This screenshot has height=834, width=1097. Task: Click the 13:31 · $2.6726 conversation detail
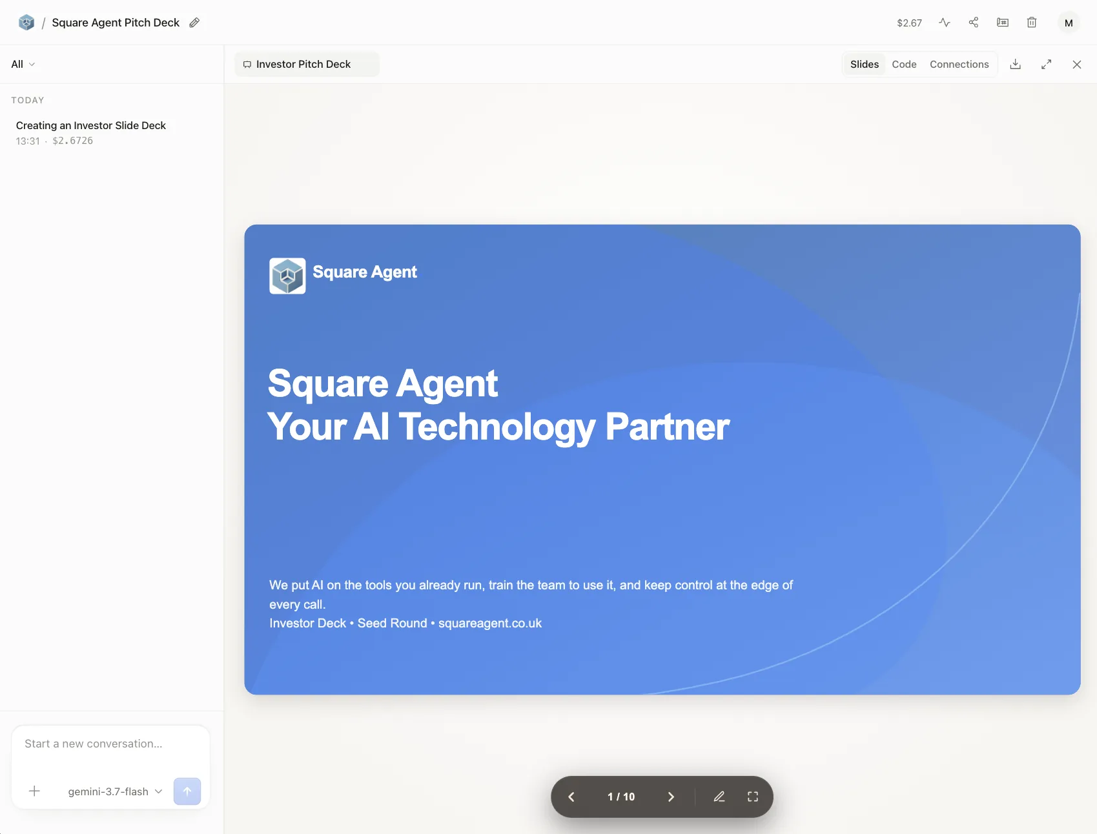(54, 141)
